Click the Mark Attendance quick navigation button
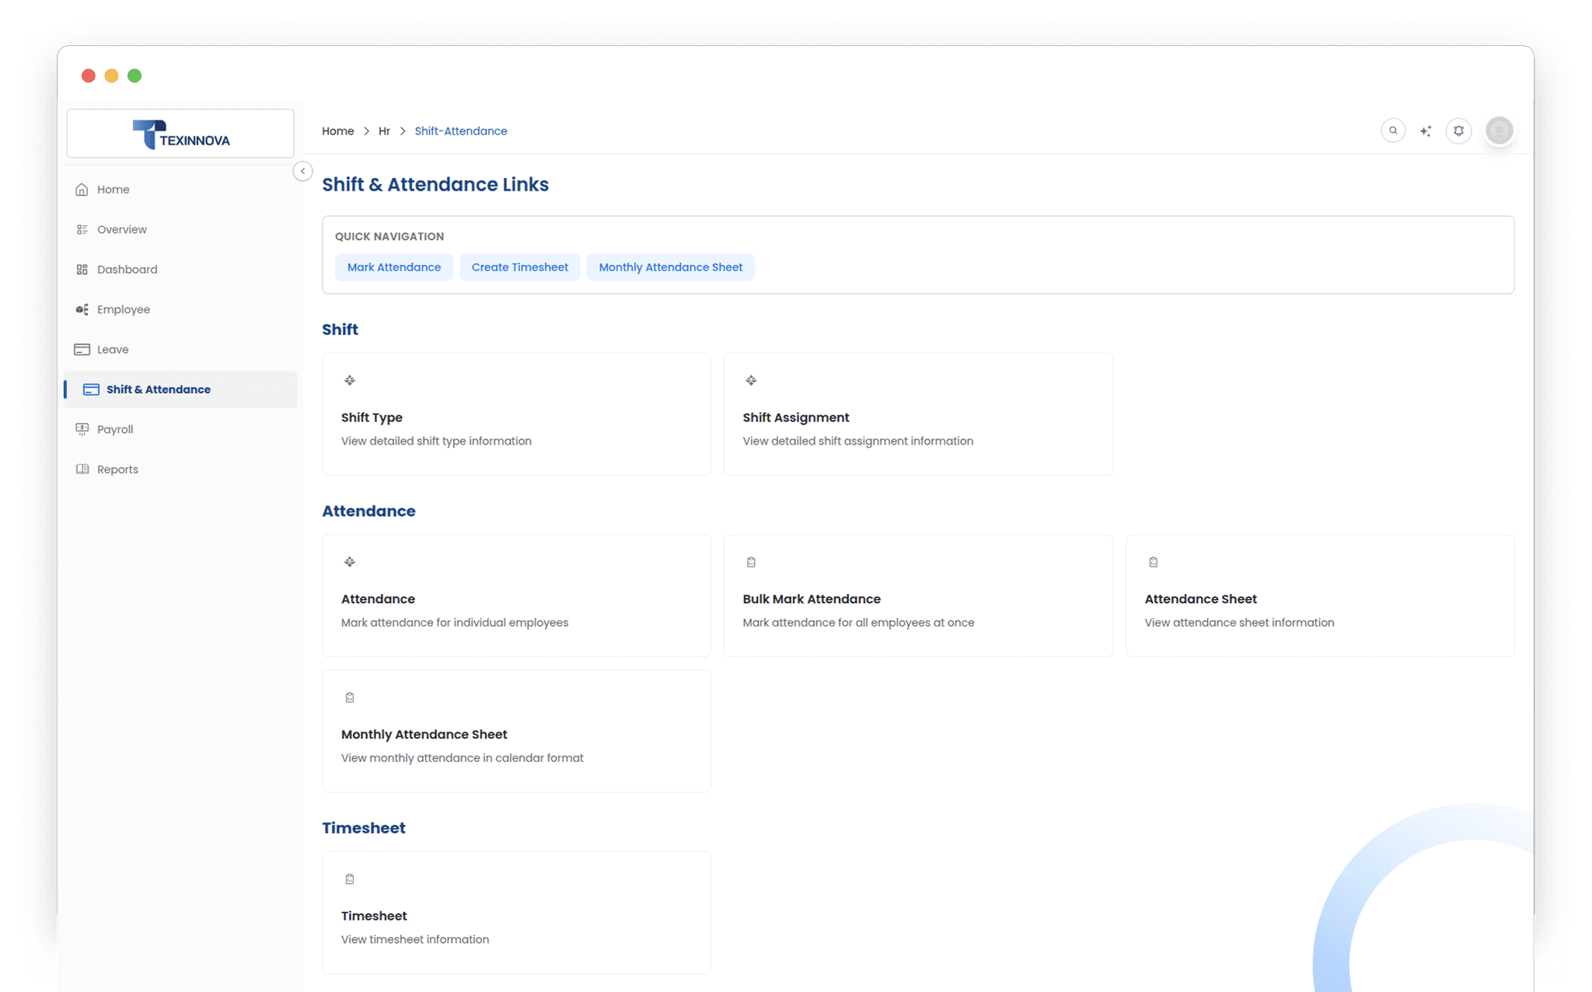The height and width of the screenshot is (992, 1592). point(394,267)
